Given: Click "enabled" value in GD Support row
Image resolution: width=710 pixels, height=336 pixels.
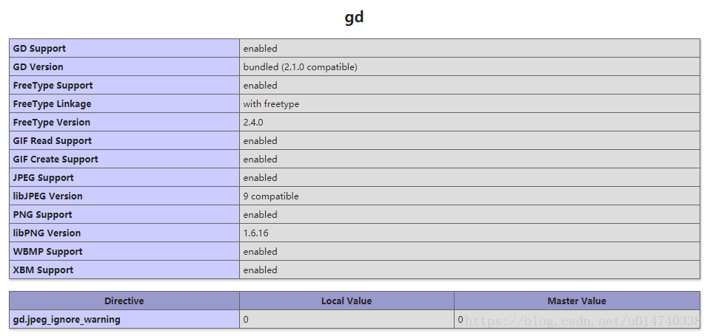Looking at the screenshot, I should (260, 48).
